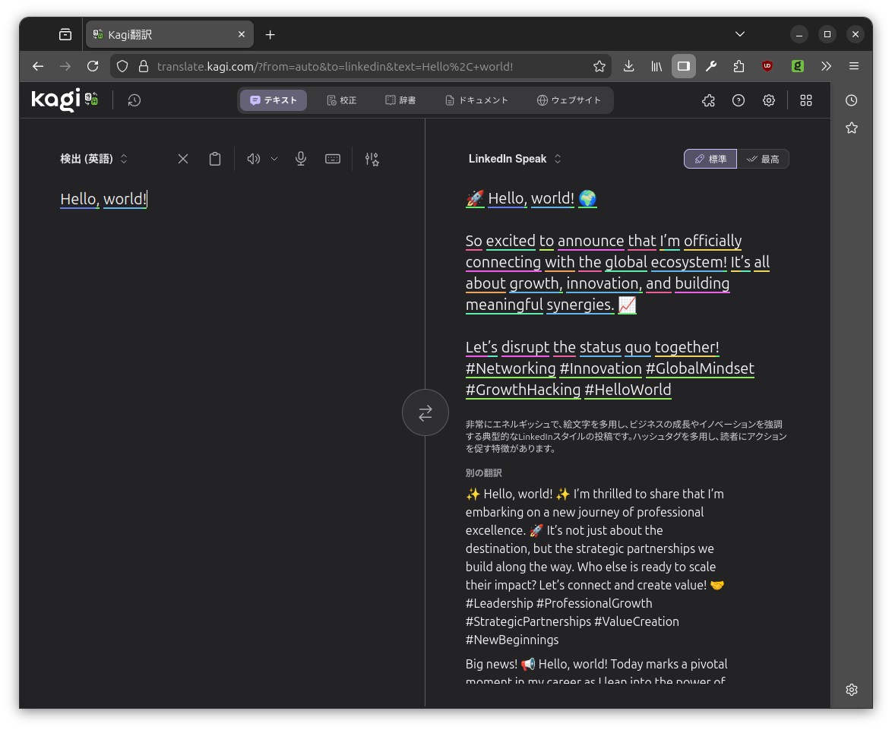
Task: Switch to the 校正 tab
Action: pos(341,100)
